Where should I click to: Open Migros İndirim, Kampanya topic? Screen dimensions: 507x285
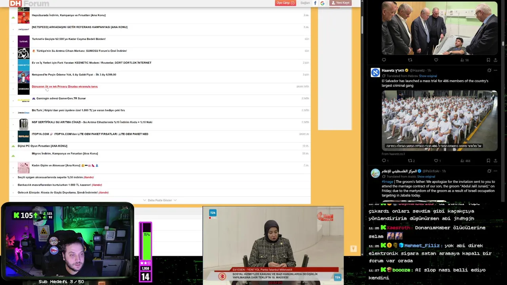pyautogui.click(x=65, y=153)
